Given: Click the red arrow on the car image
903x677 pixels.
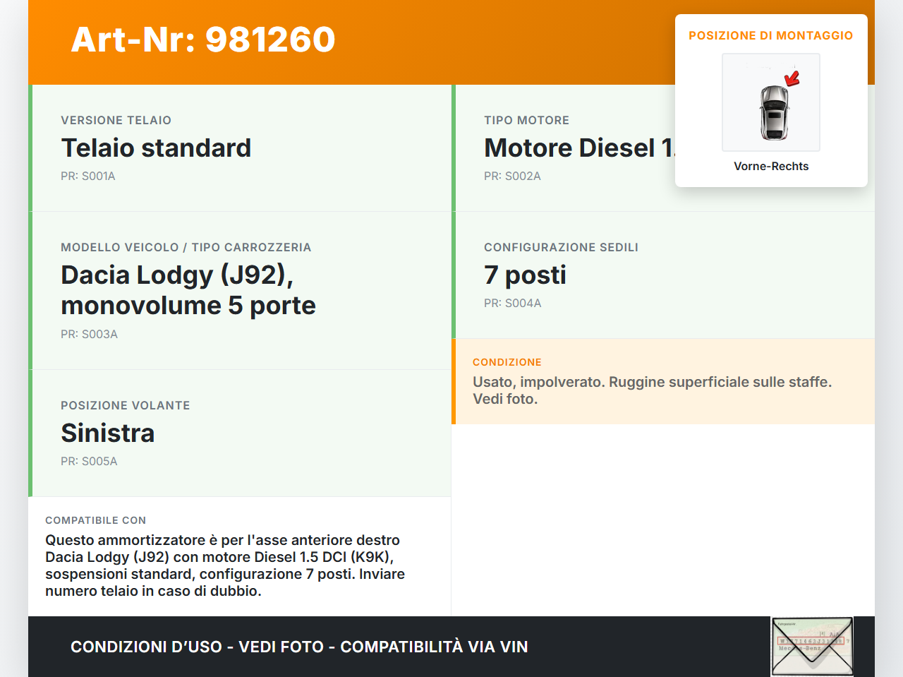Looking at the screenshot, I should (x=792, y=79).
